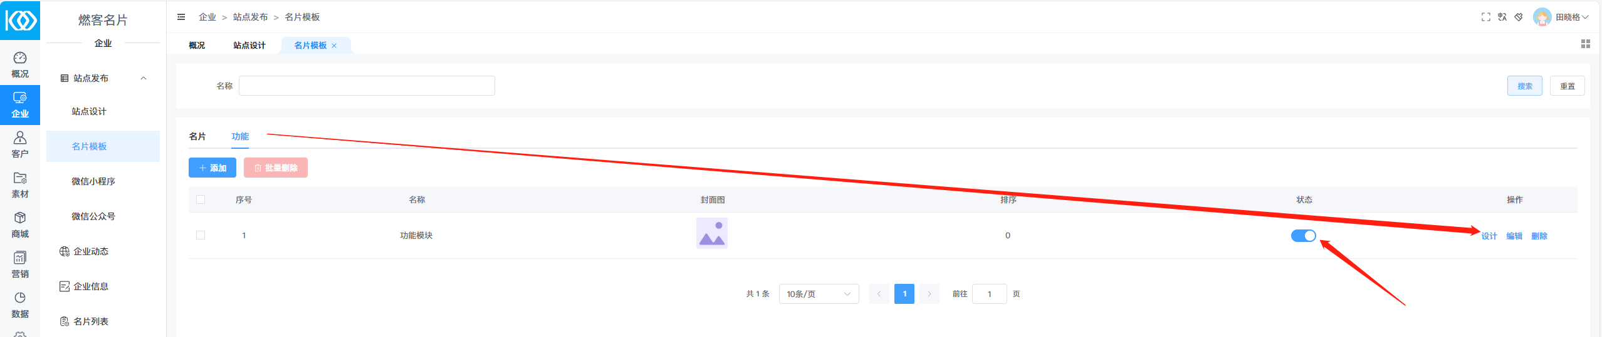Click the 设计 link for 功能模块
1602x337 pixels.
(x=1489, y=236)
